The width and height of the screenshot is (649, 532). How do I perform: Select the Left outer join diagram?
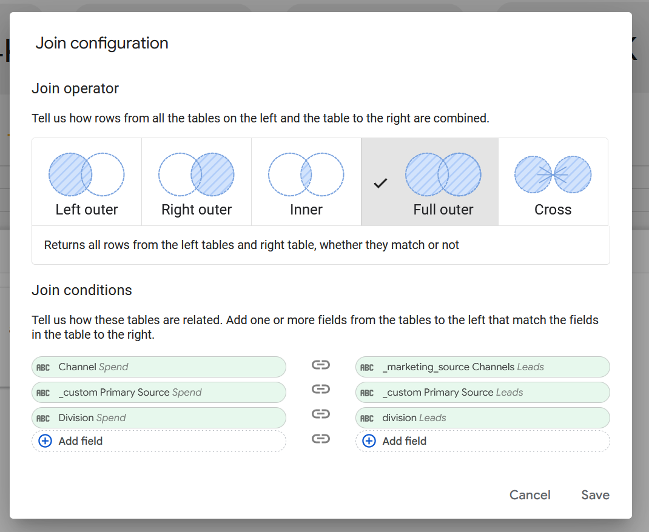(x=87, y=175)
